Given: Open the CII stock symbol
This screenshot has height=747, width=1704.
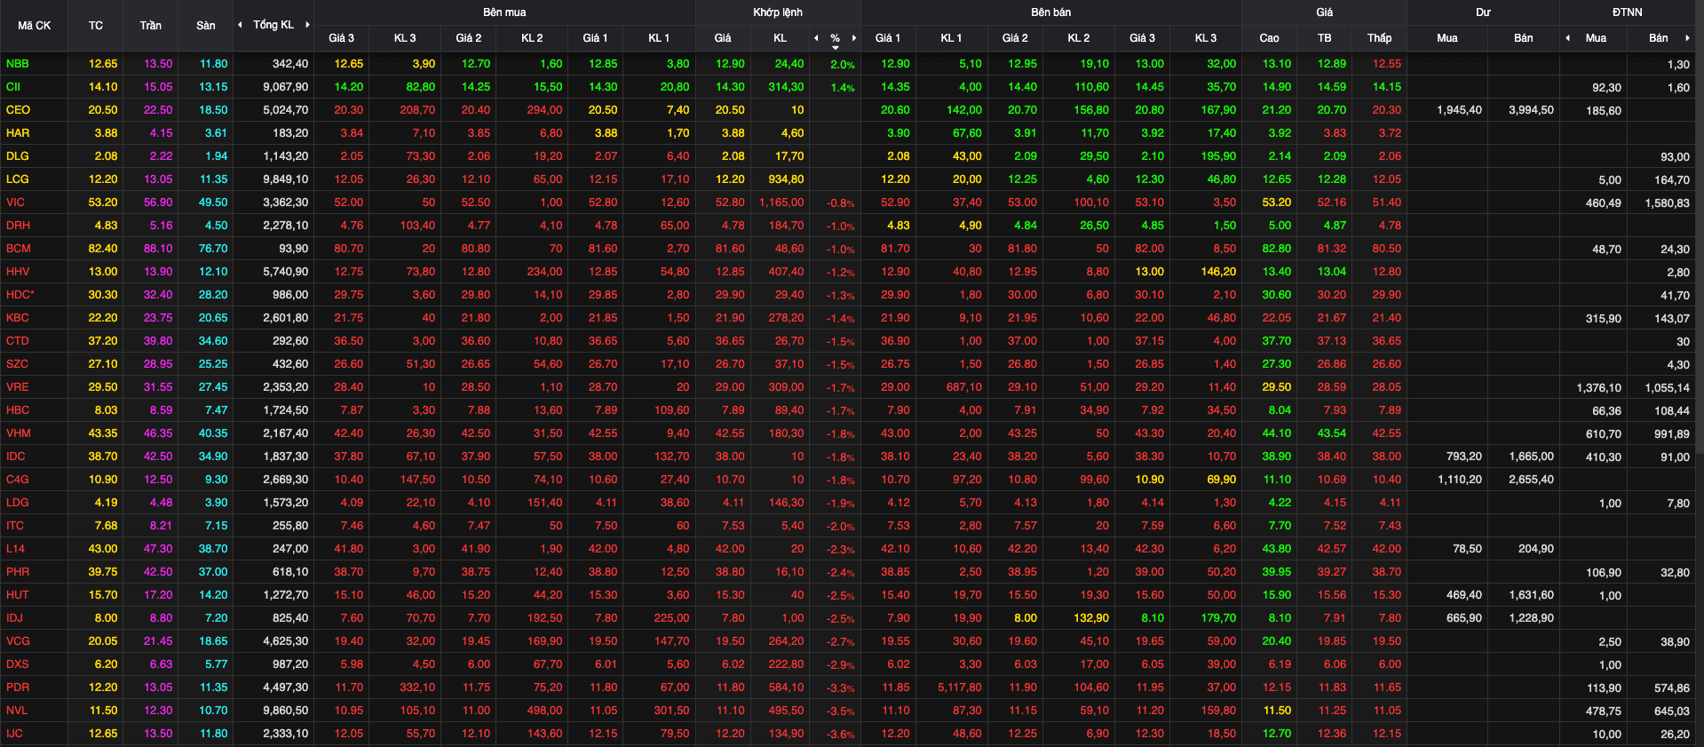Looking at the screenshot, I should coord(13,87).
